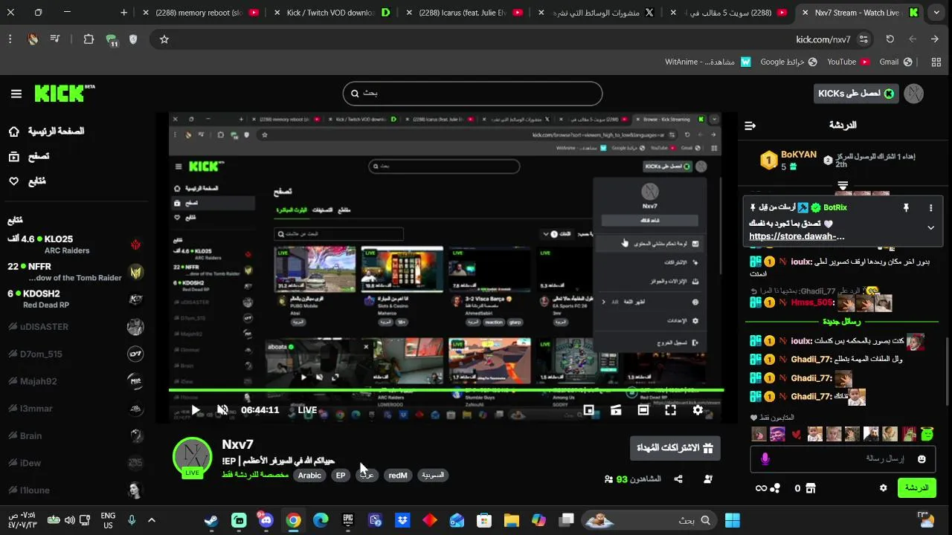Open the Nxv7 channel avatar

192,456
